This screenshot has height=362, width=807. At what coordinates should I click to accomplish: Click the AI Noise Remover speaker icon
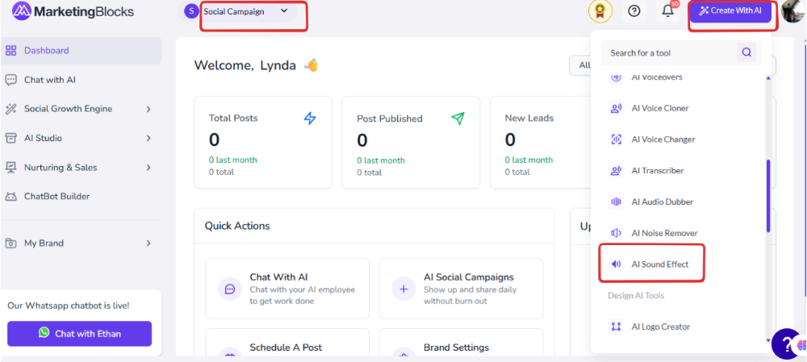click(616, 233)
